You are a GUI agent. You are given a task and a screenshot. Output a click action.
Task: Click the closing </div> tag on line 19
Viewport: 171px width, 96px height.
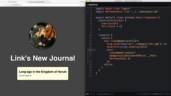coord(108,65)
